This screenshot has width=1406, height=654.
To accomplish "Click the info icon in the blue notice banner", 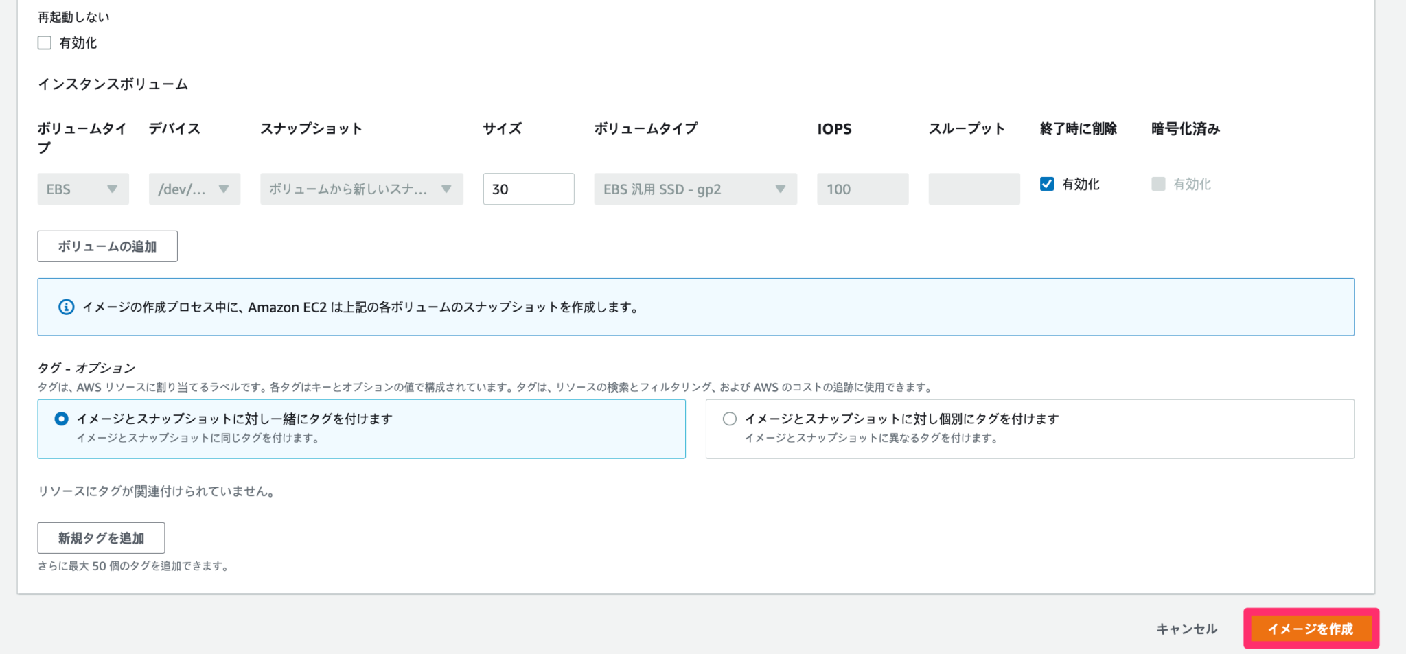I will [65, 307].
